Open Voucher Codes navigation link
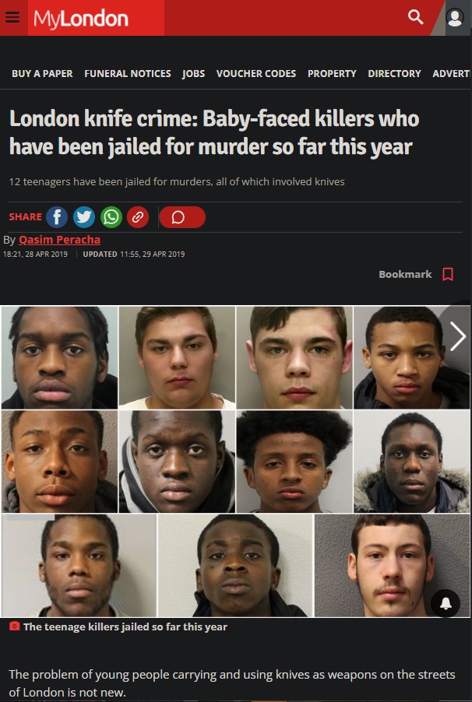 (x=256, y=73)
